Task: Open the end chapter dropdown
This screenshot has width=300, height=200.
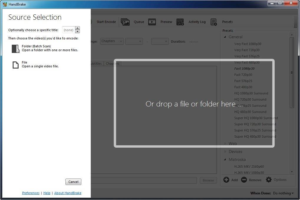Action: 160,41
